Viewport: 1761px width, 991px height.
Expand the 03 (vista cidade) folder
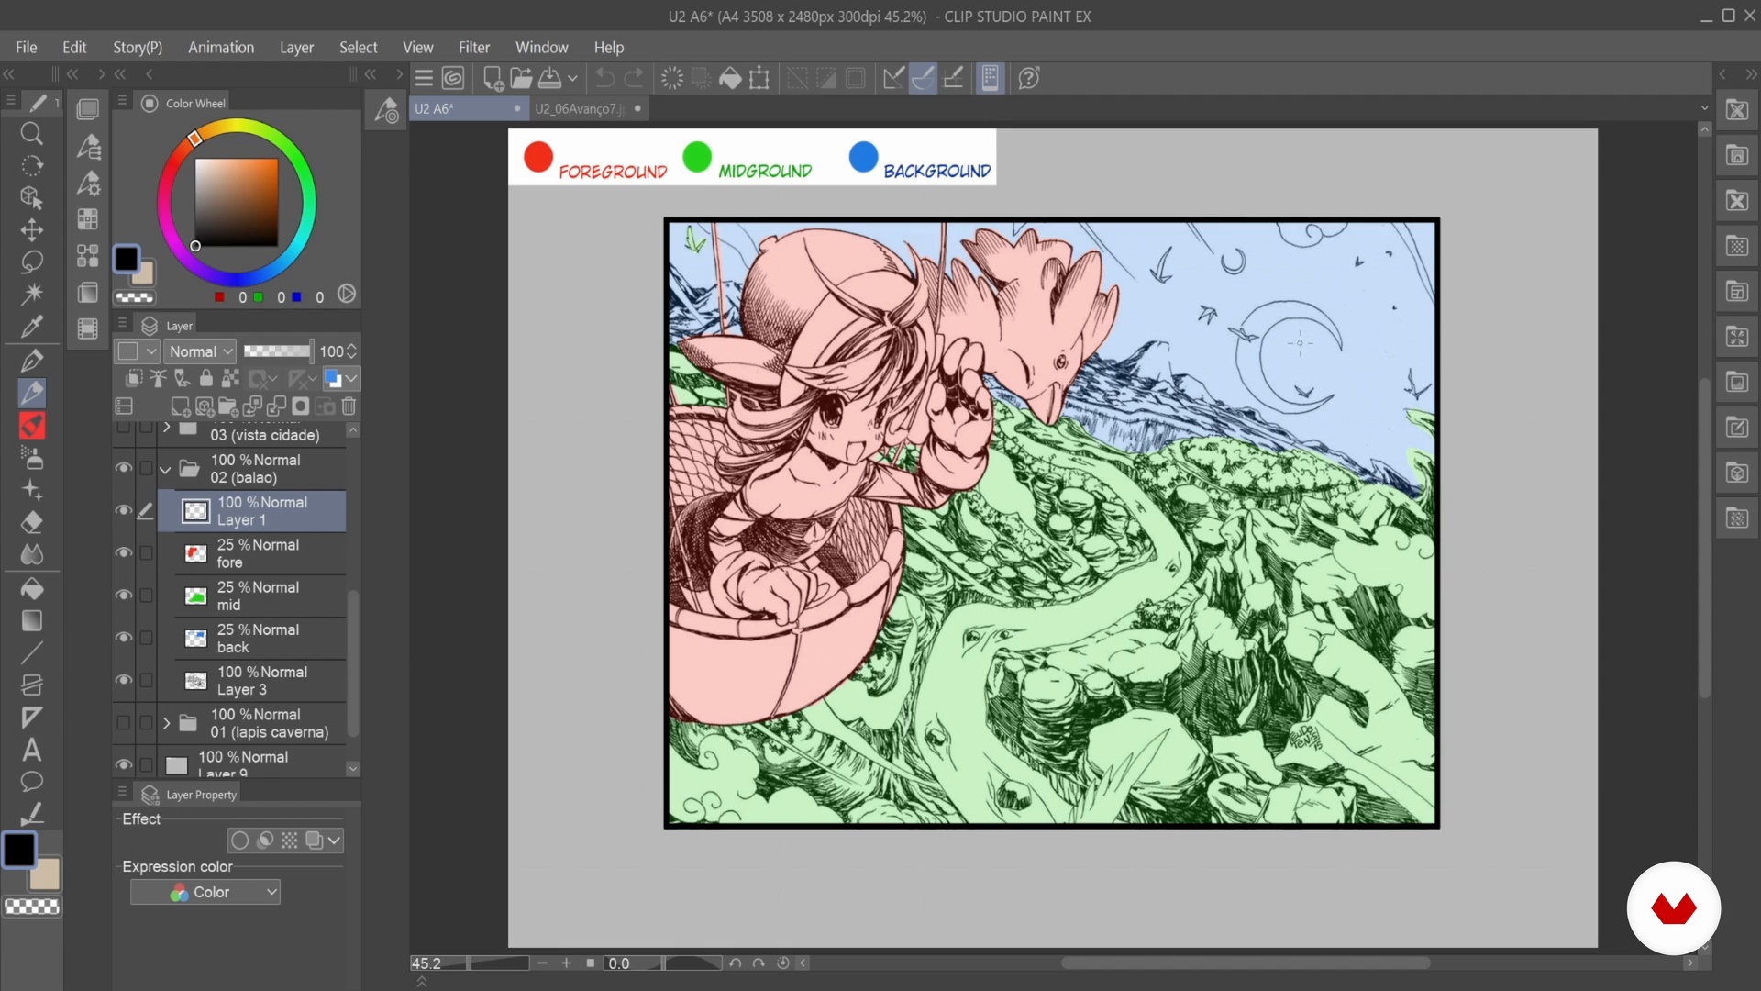point(166,428)
